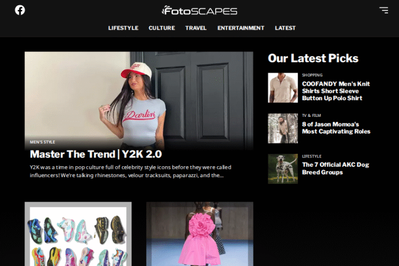Open the Master The Trend | Y2K 2.0 headline
The image size is (399, 266).
pos(96,154)
